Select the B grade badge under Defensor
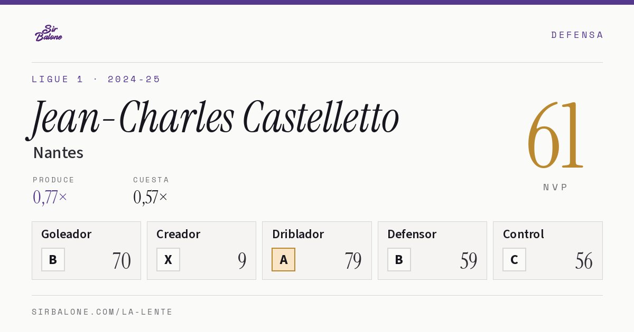 coord(399,260)
